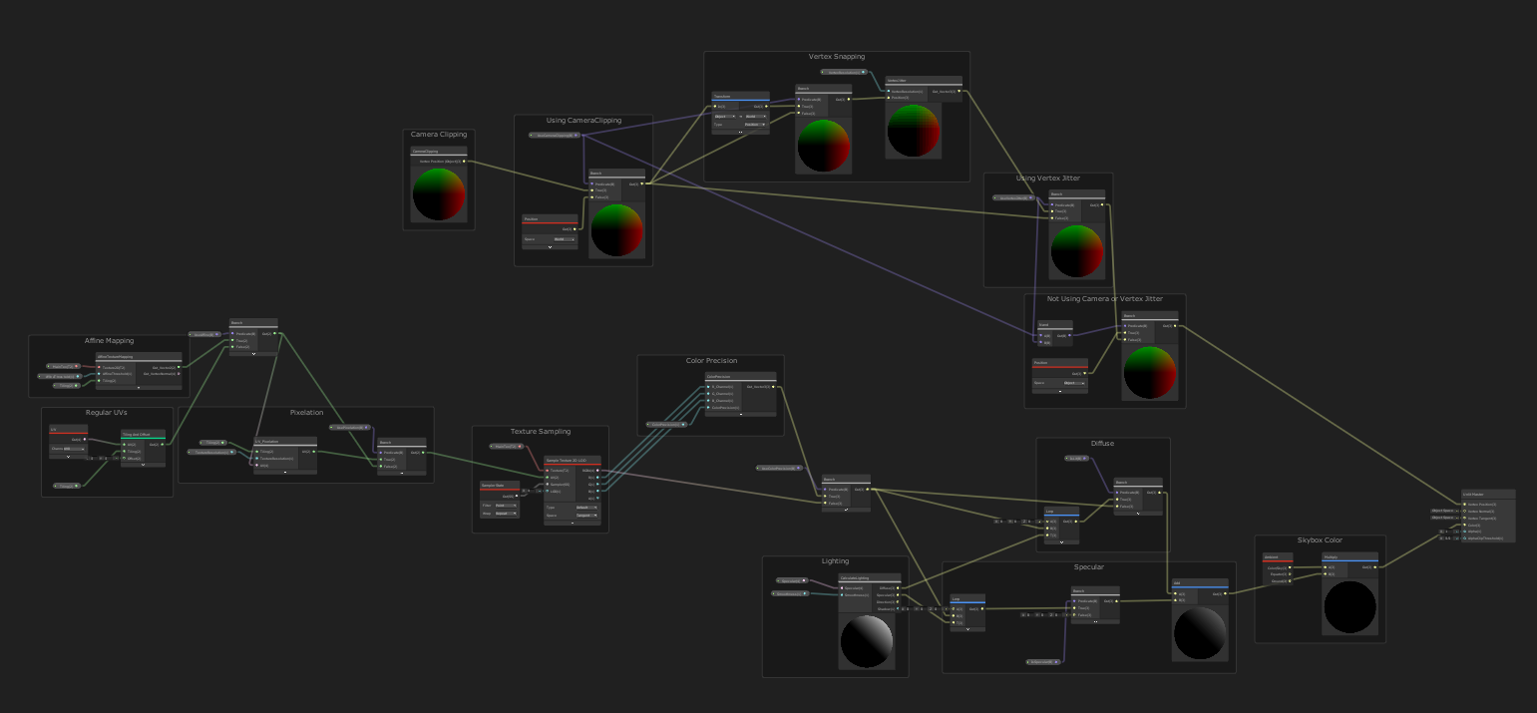
Task: Select the Camera Clipping group title
Action: (439, 134)
